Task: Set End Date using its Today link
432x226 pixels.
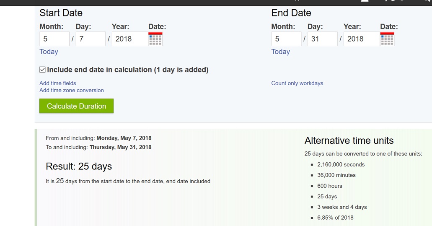Action: pyautogui.click(x=280, y=52)
